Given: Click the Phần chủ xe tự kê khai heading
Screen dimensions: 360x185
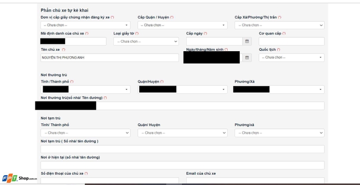Looking at the screenshot, I should (x=64, y=10).
